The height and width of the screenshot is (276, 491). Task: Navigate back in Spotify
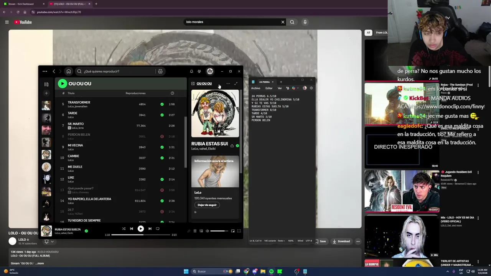(x=54, y=71)
